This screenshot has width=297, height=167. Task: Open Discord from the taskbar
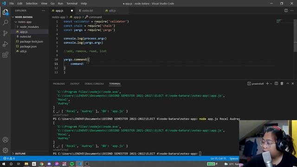(x=49, y=164)
